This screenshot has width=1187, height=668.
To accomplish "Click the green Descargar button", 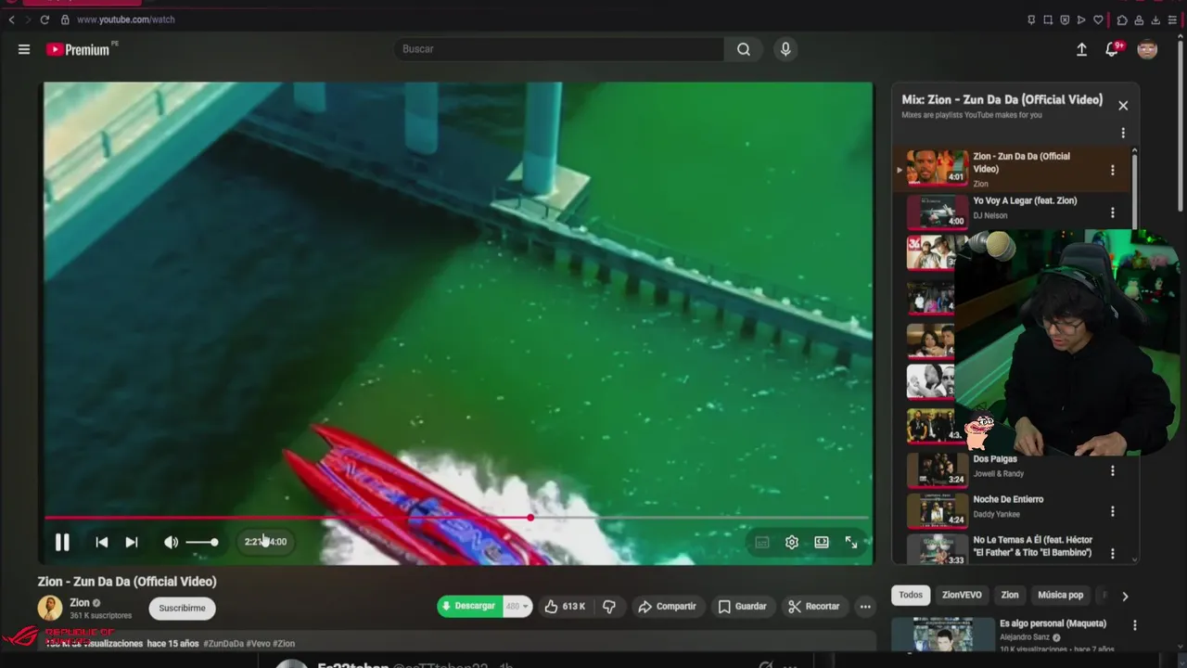I will [x=470, y=607].
